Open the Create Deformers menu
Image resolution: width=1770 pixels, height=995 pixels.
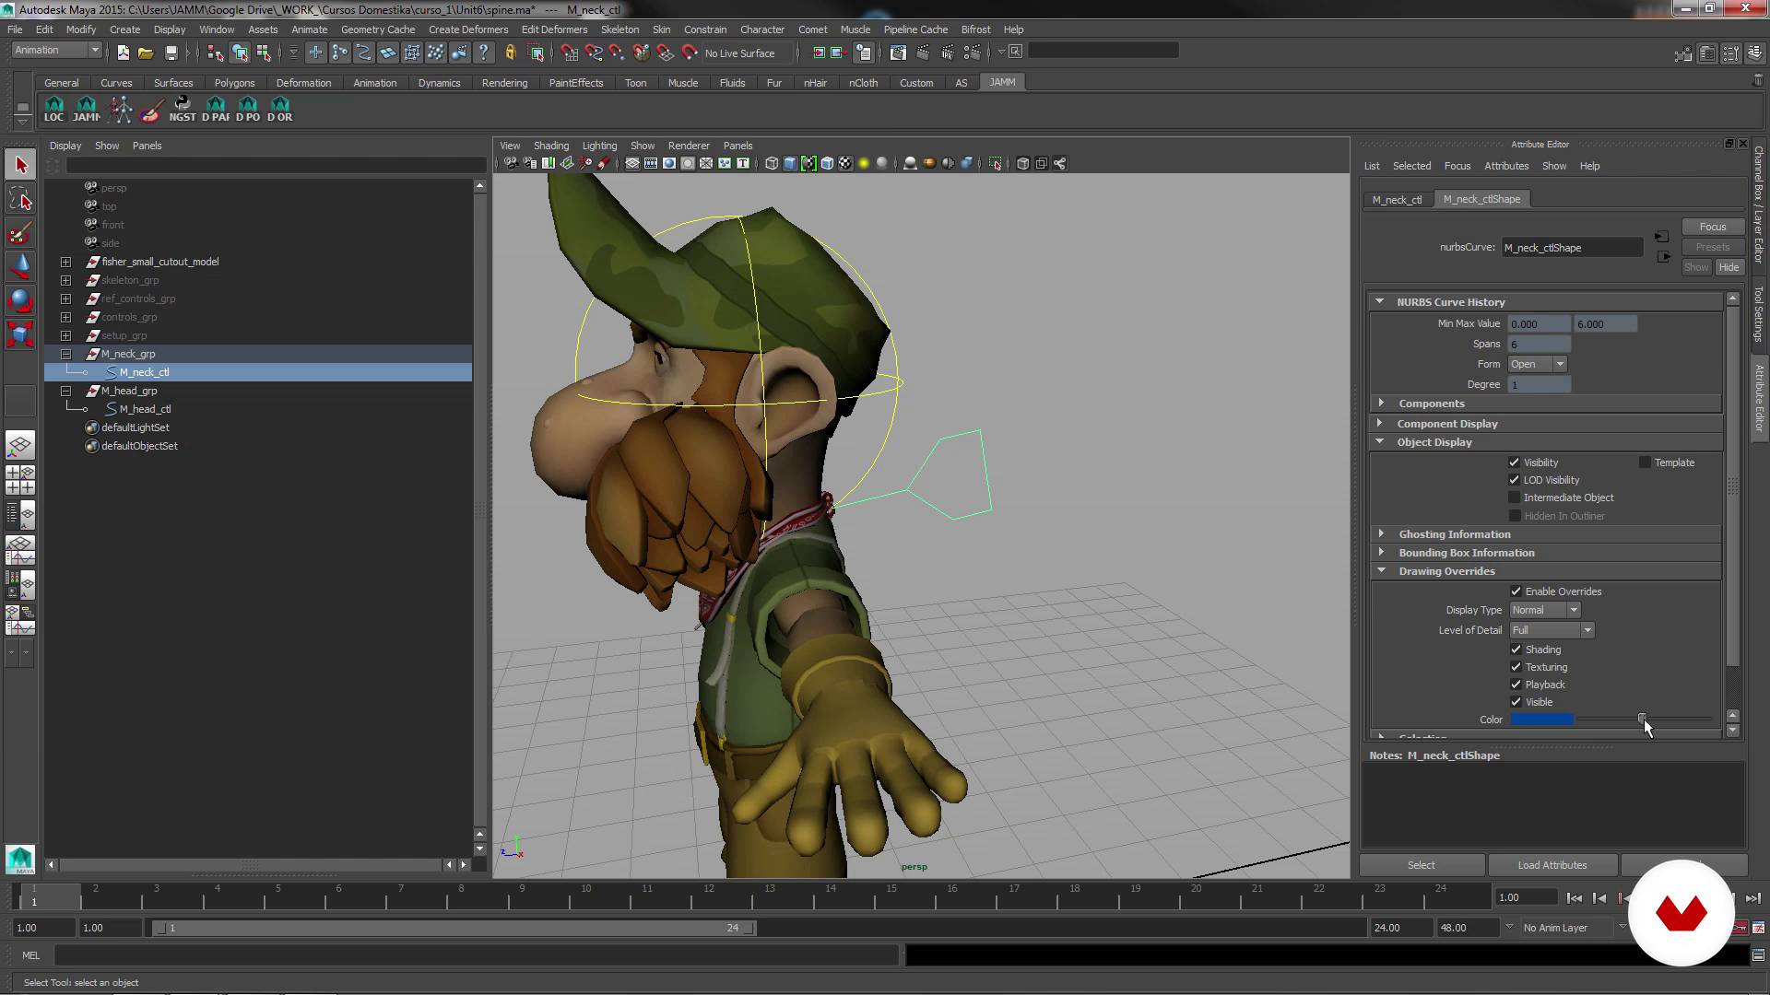click(x=467, y=29)
